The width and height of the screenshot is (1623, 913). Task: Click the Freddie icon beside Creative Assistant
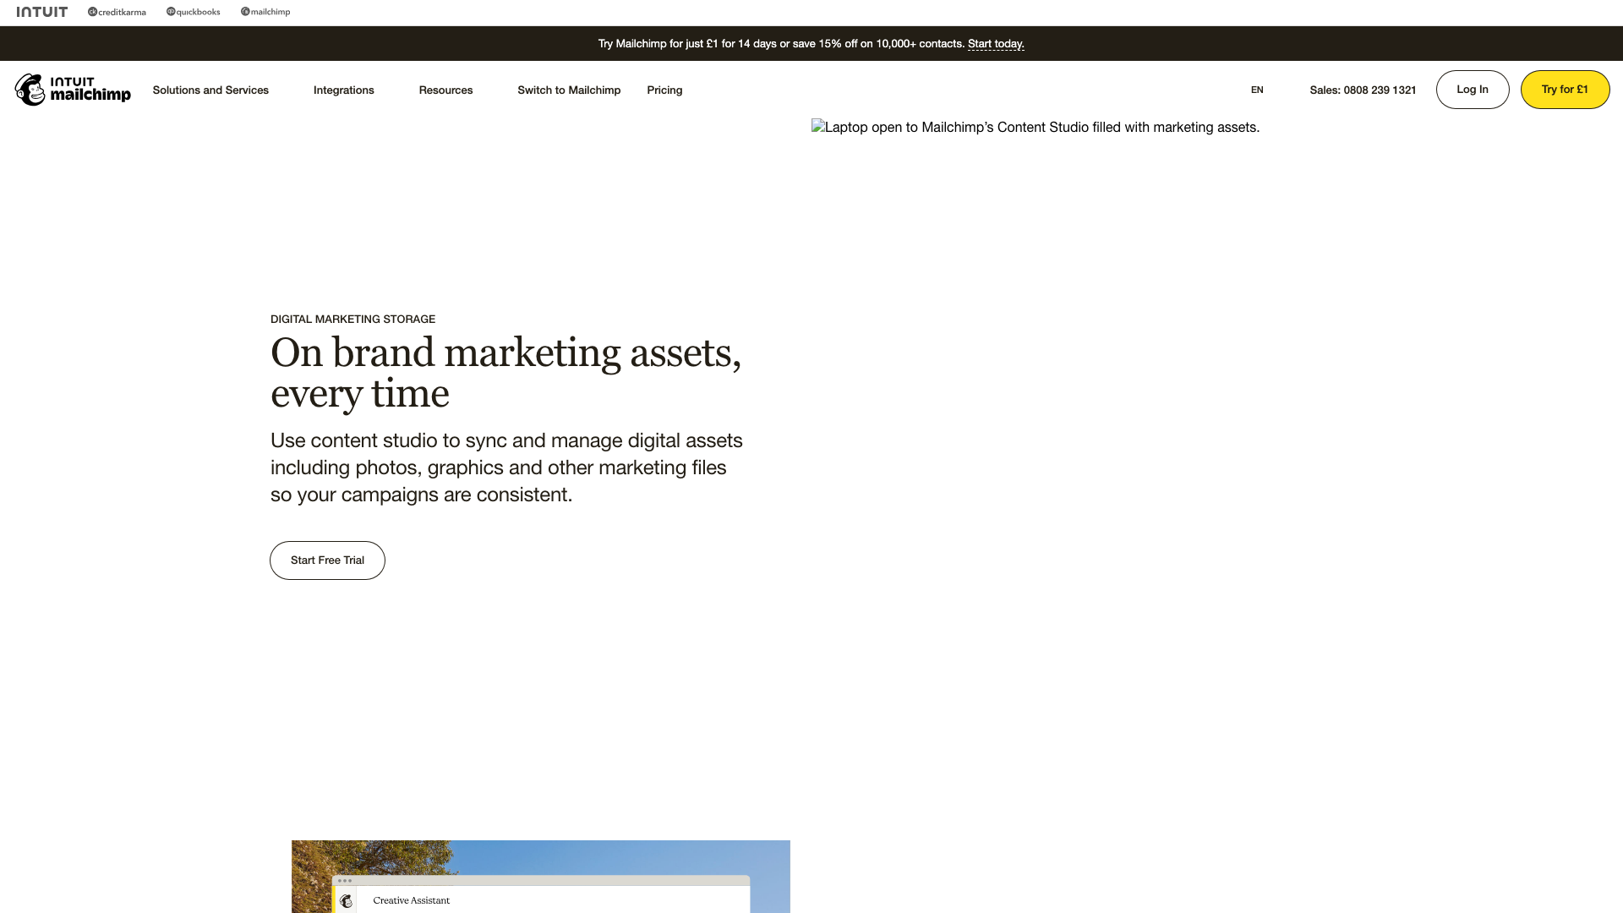[347, 901]
